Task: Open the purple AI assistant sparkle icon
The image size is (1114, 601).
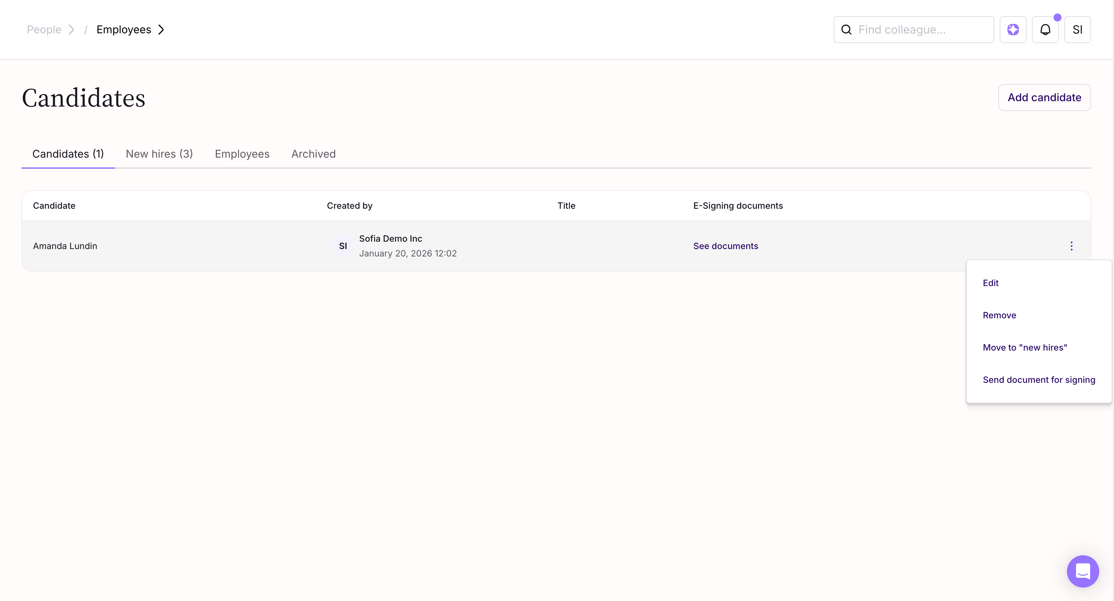Action: pos(1012,29)
